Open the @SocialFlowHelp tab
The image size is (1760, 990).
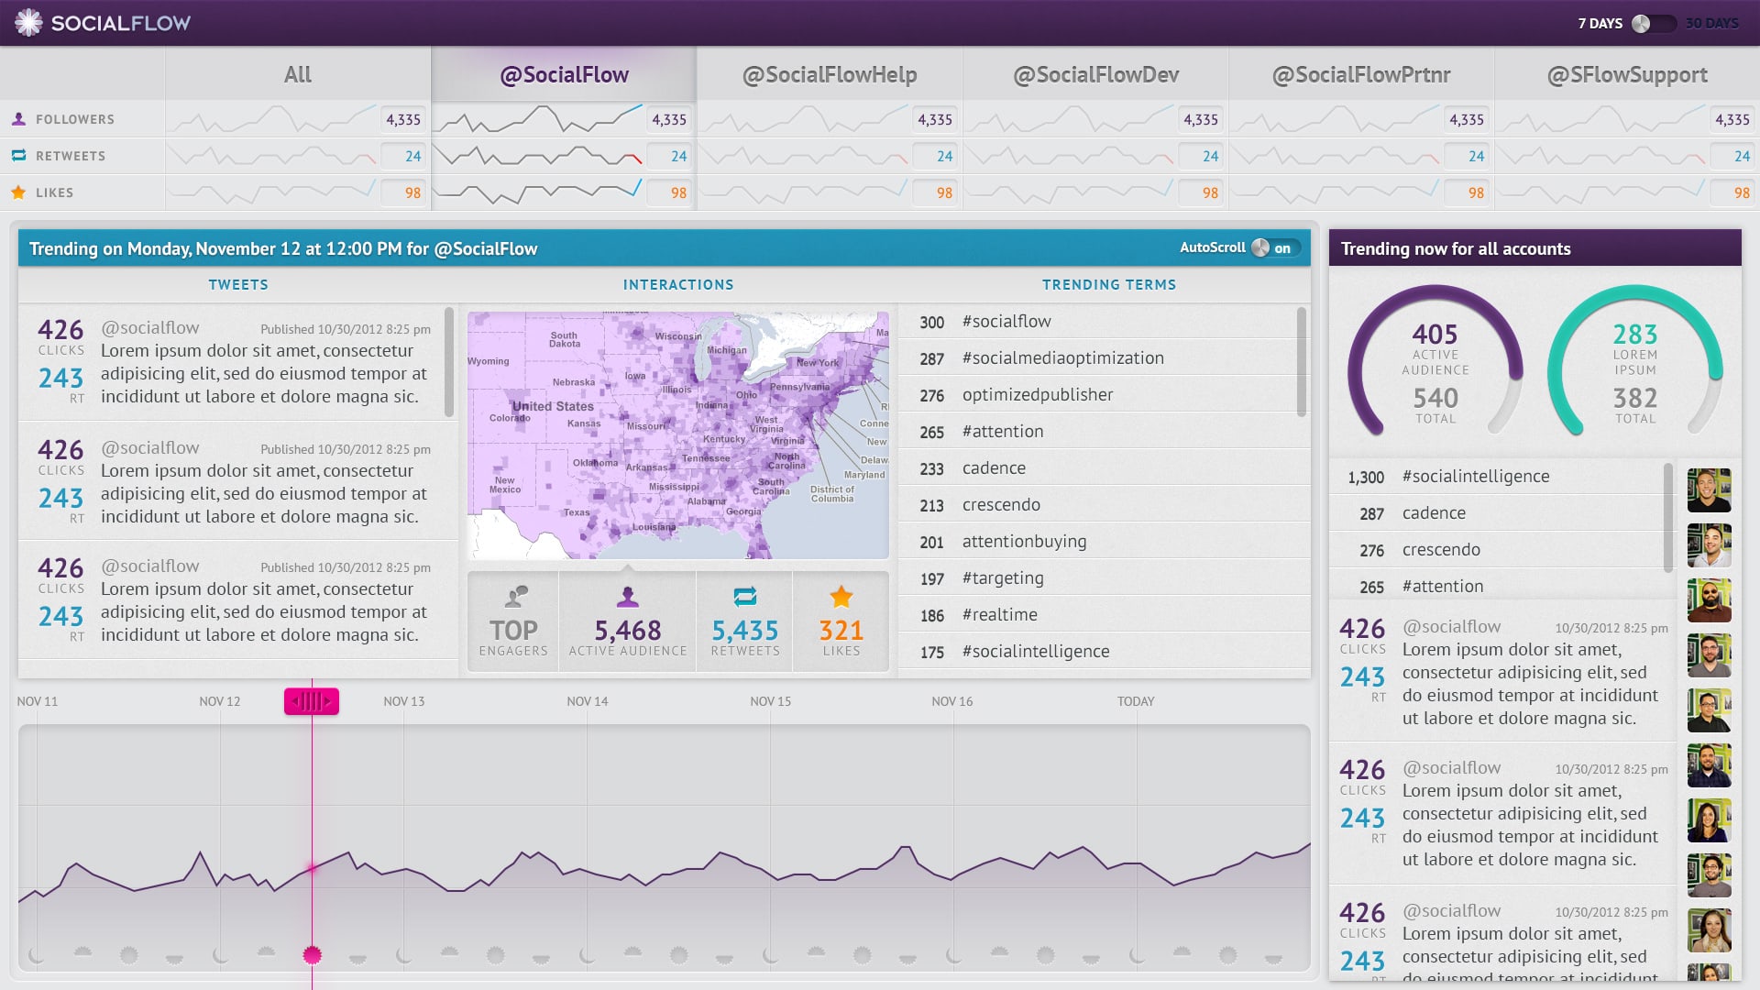[x=830, y=74]
